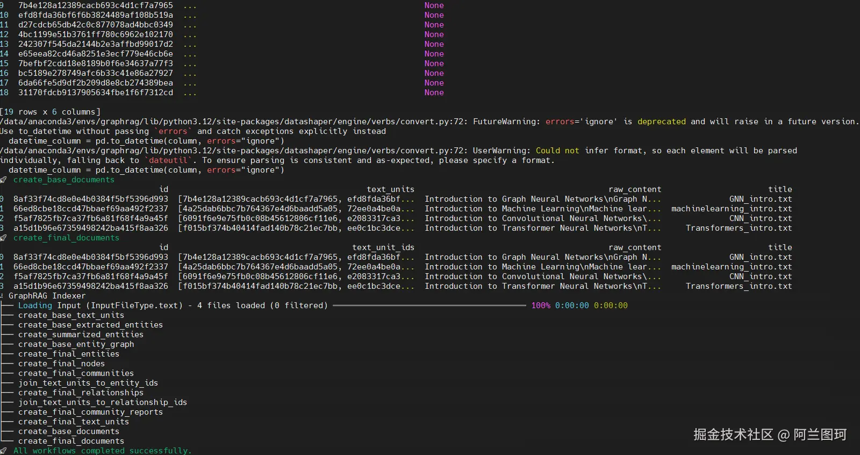Image resolution: width=860 pixels, height=455 pixels.
Task: Click hash 7b4e128a12389cacb693c4d1cf7a7965 in row 9
Action: [96, 5]
